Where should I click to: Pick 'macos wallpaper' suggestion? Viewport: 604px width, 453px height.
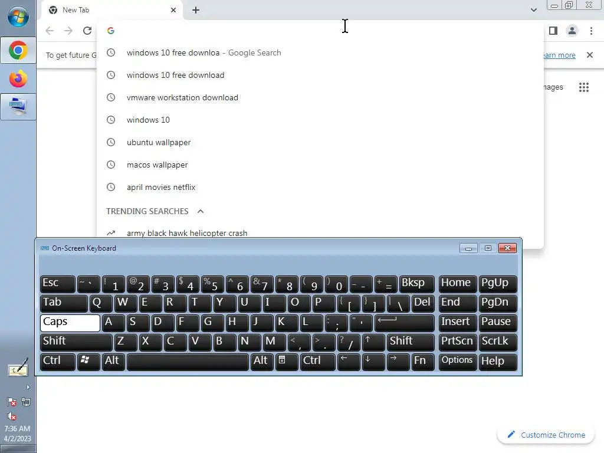tap(320, 165)
